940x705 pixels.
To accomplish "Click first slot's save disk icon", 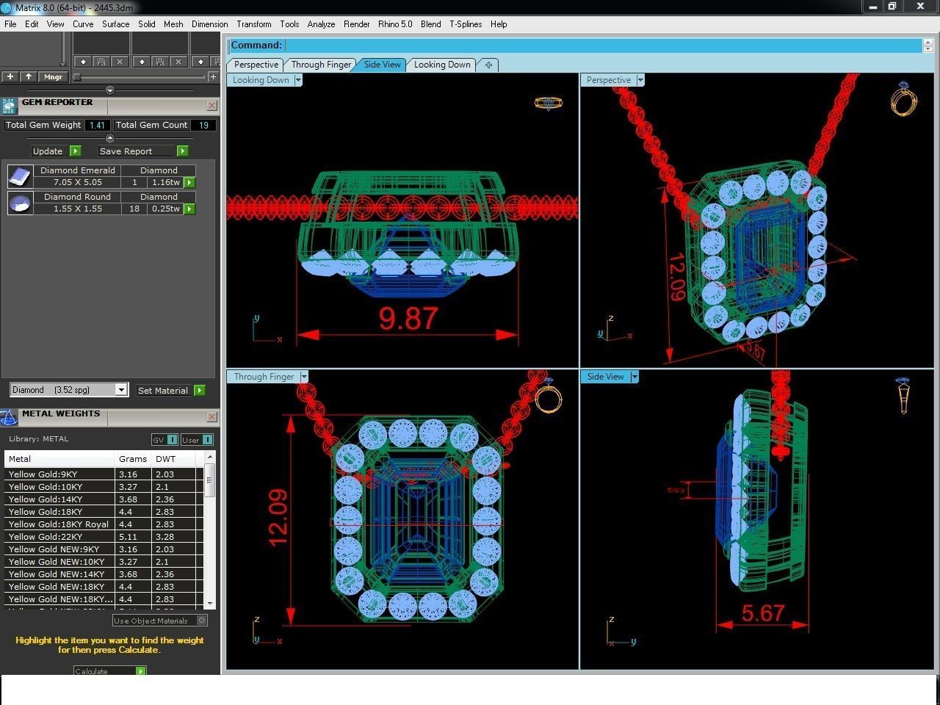I will 101,62.
